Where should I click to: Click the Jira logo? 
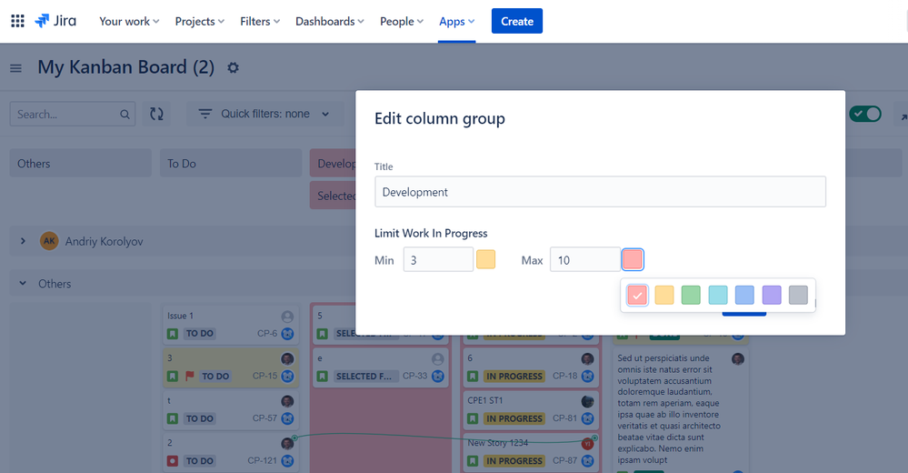tap(55, 22)
